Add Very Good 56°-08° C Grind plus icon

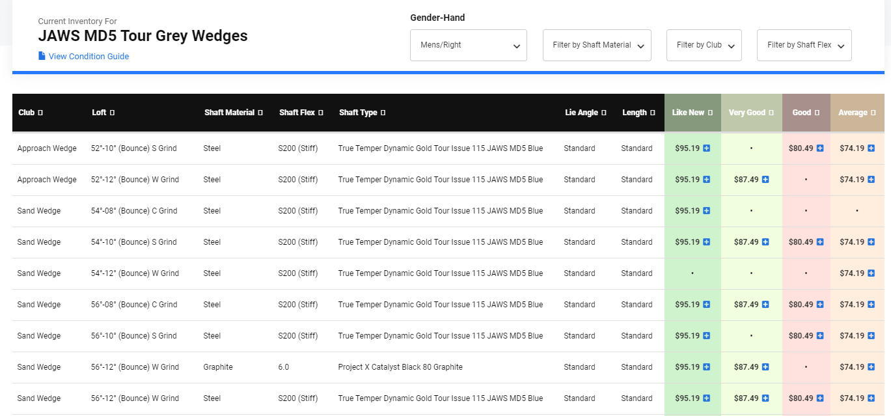[765, 305]
